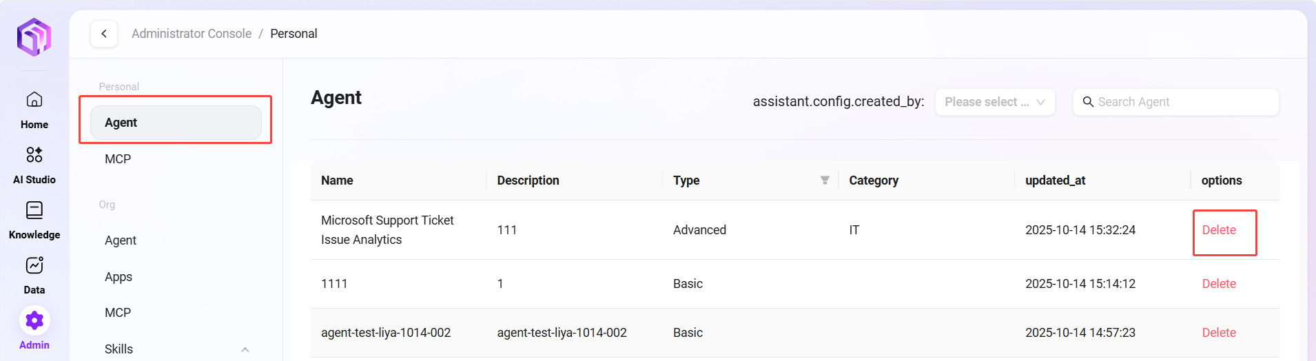Open the Data chart icon
The height and width of the screenshot is (361, 1316).
34,266
